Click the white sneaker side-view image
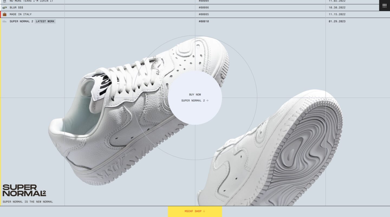 point(139,111)
